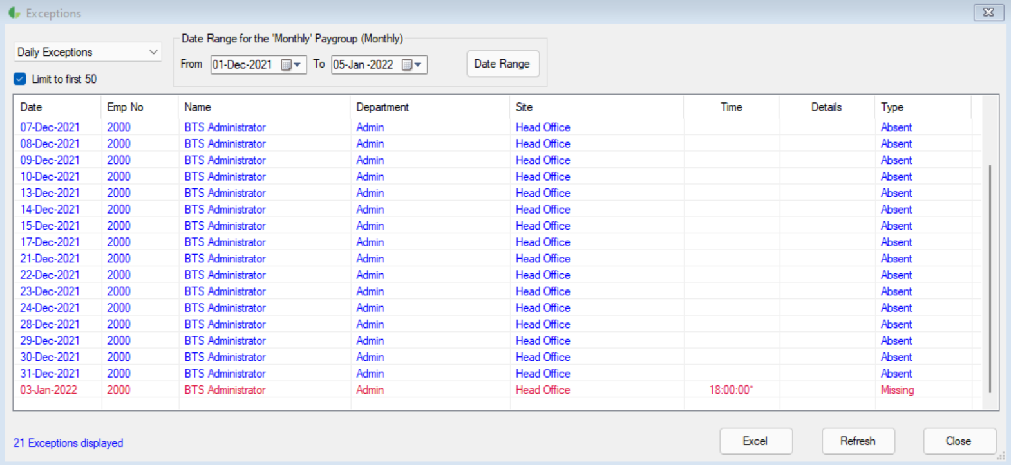This screenshot has height=465, width=1011.
Task: Click the Site column header
Action: coord(524,107)
